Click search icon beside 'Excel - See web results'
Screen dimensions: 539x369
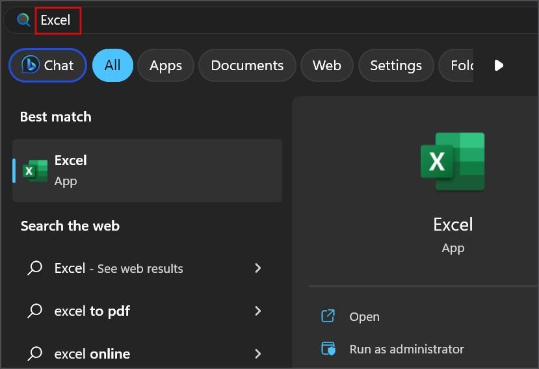[x=34, y=268]
